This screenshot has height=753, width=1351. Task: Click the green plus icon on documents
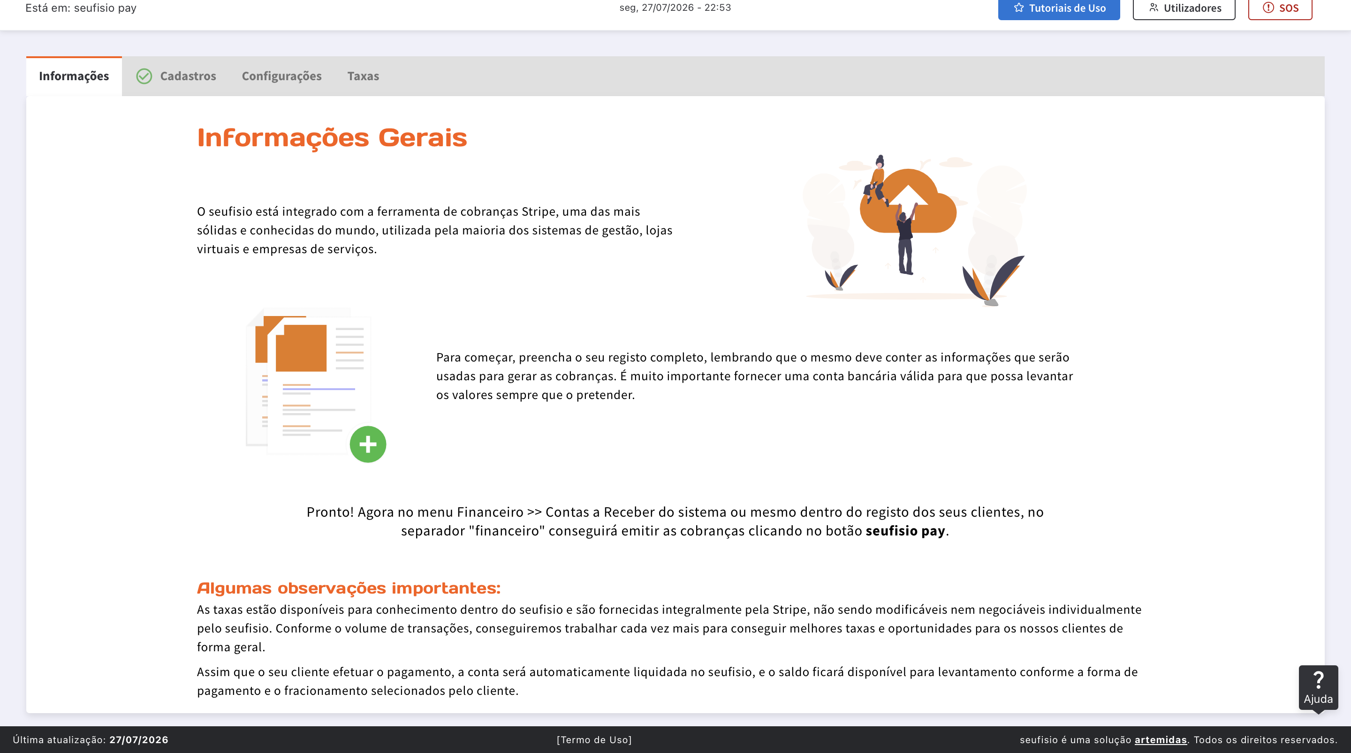(x=368, y=444)
